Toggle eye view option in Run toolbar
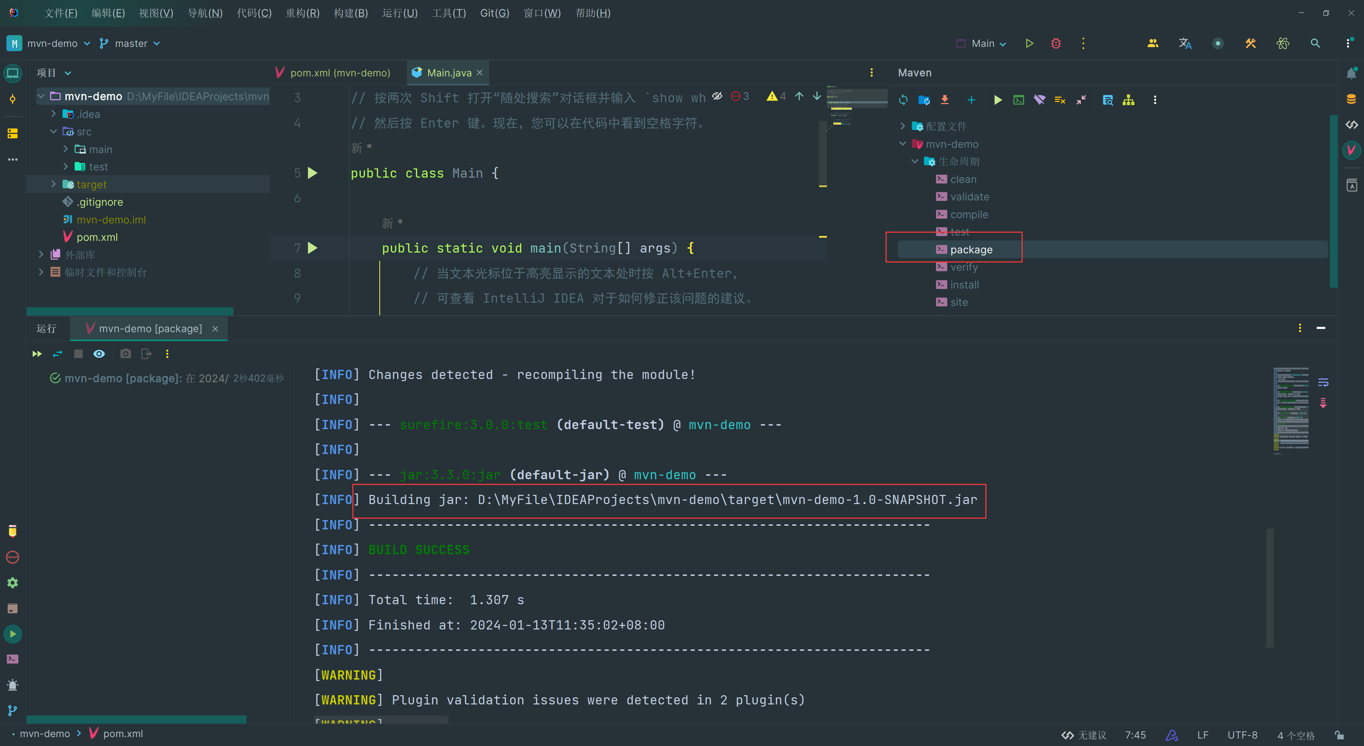This screenshot has width=1364, height=746. (x=99, y=354)
